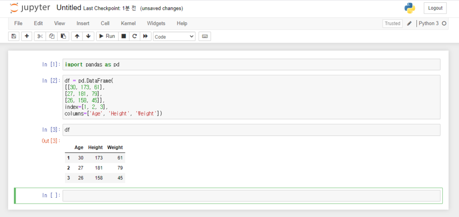The image size is (459, 217).
Task: Move selected cell up arrow
Action: click(x=77, y=36)
